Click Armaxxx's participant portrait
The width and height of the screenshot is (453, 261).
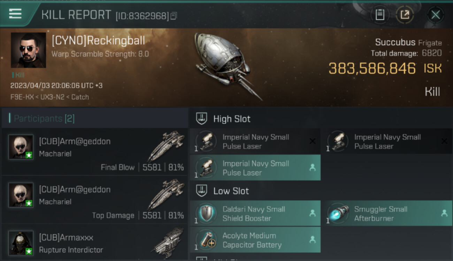pos(21,243)
